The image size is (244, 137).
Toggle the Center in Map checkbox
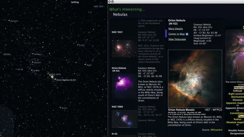(x=187, y=34)
